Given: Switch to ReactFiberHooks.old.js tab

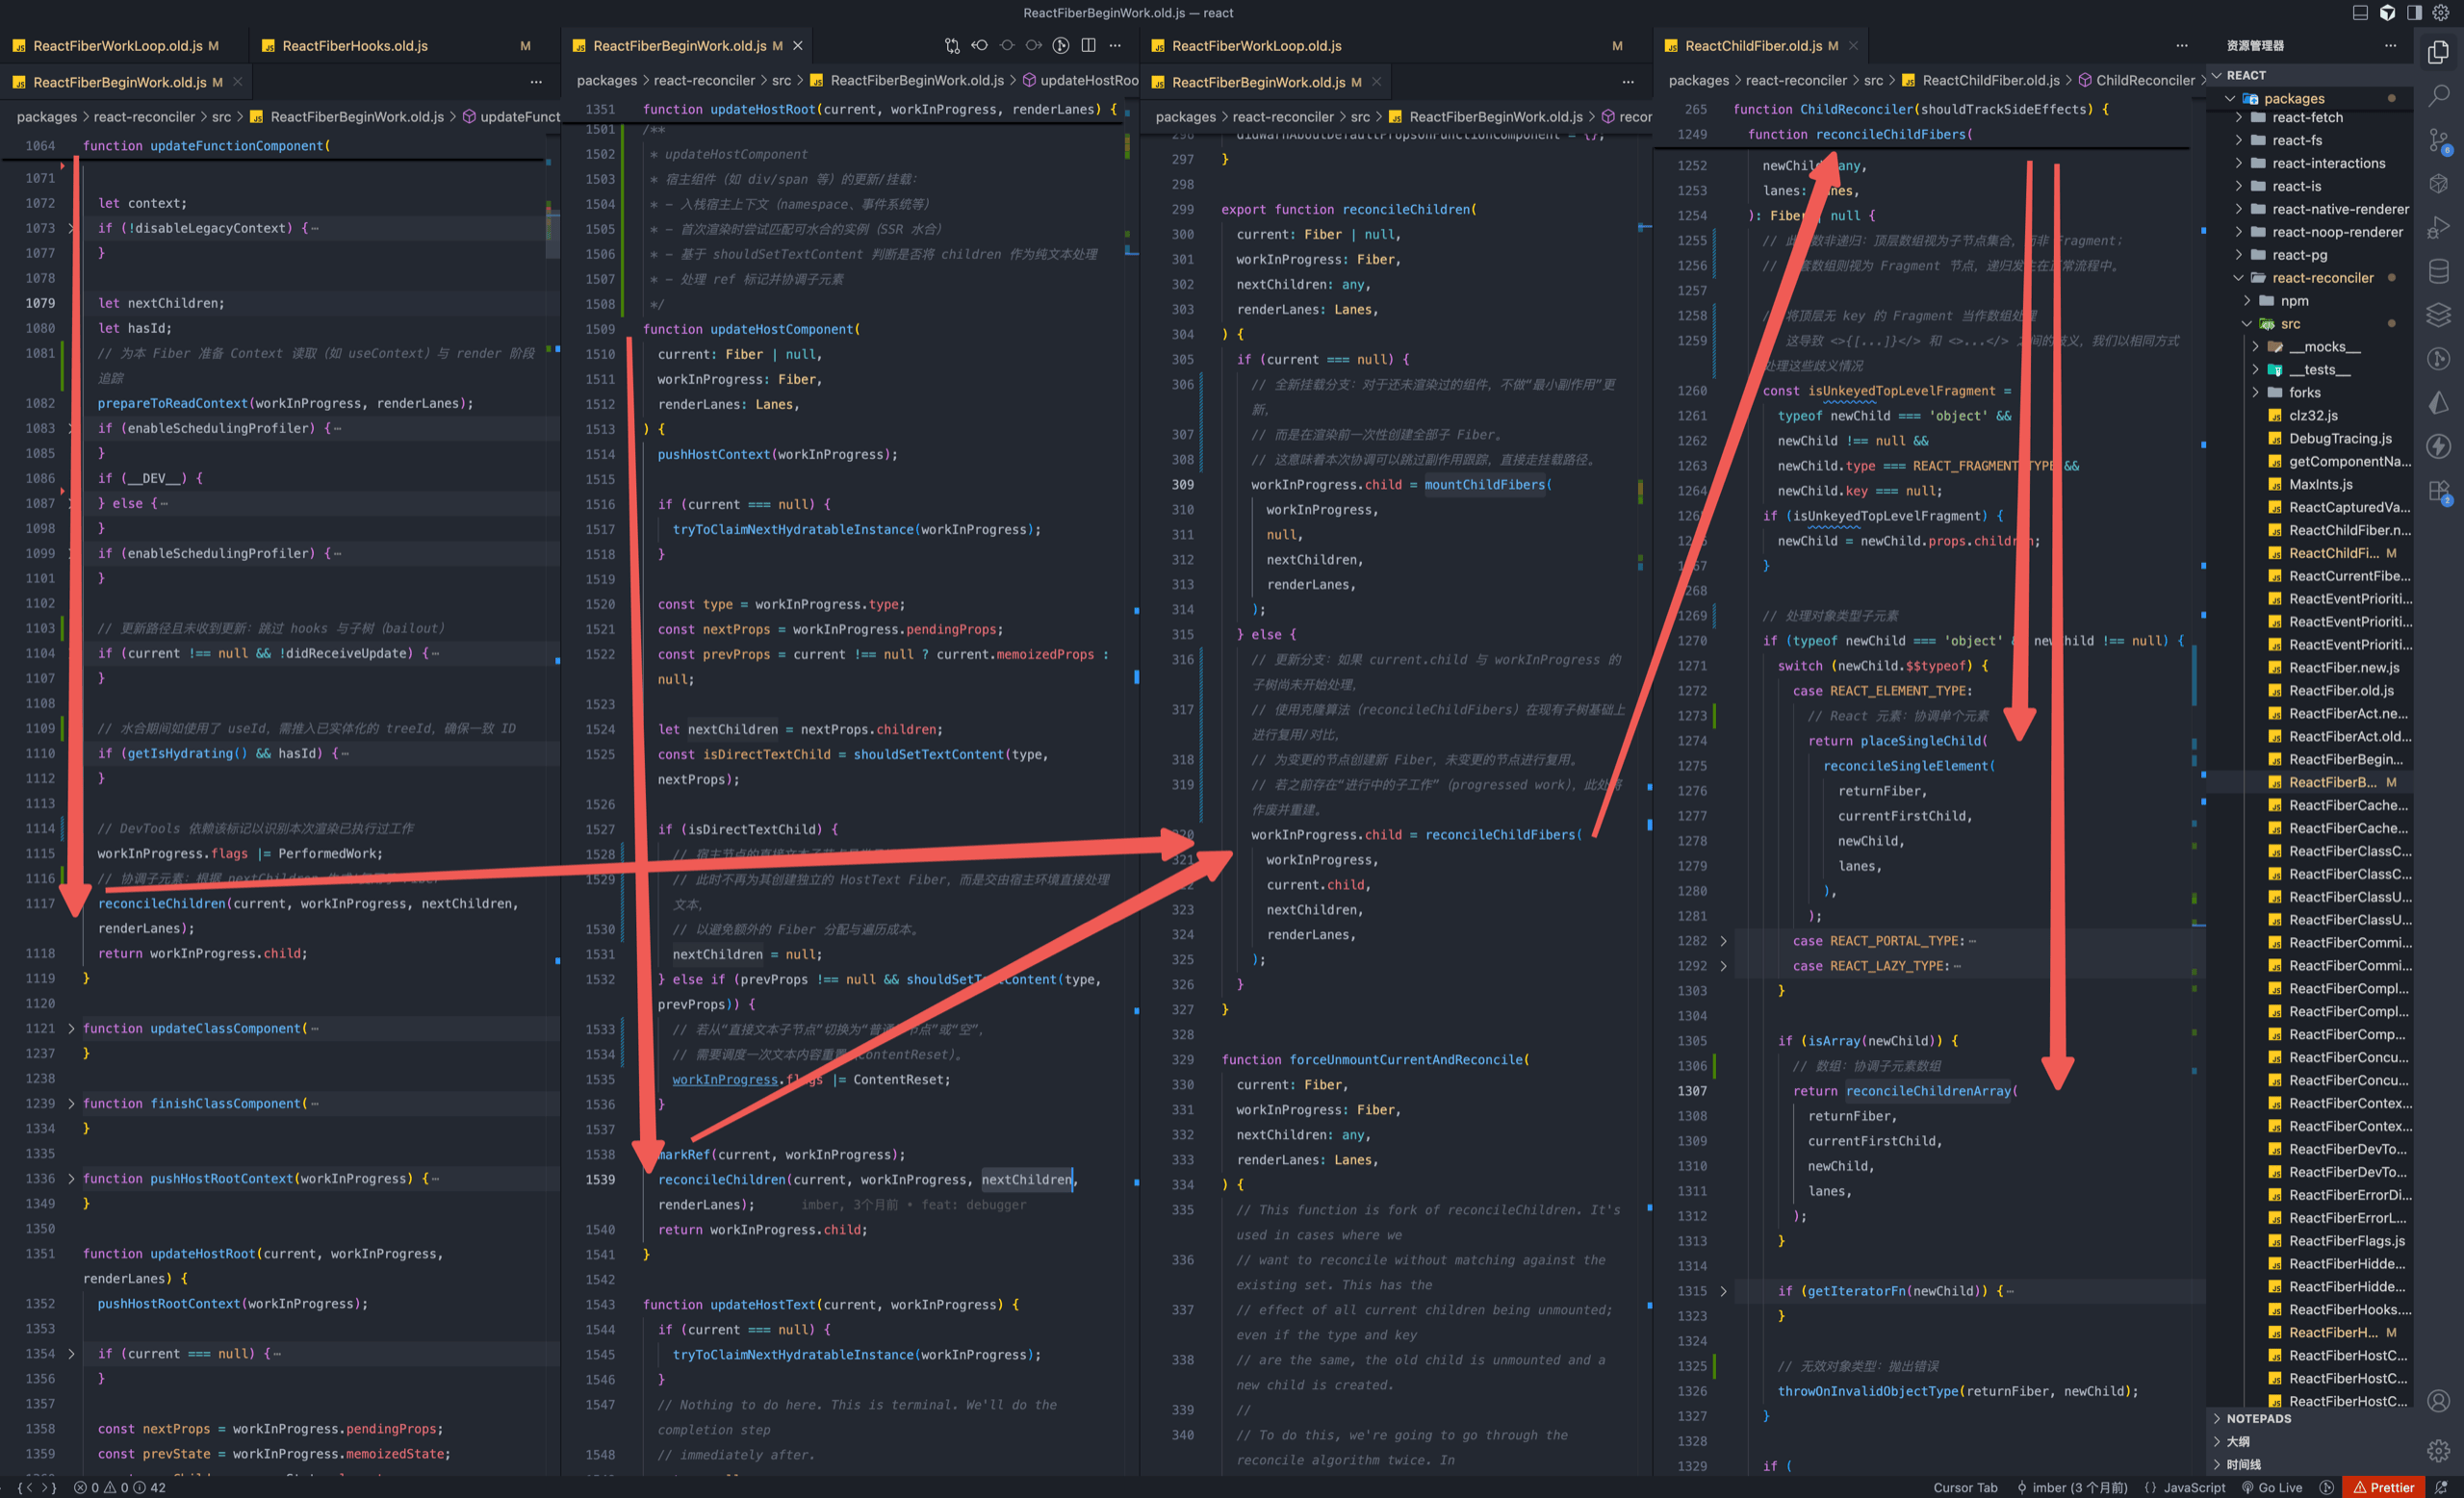Looking at the screenshot, I should pyautogui.click(x=355, y=46).
